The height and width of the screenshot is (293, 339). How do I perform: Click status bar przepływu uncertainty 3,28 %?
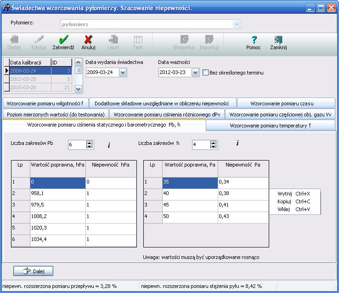click(60, 286)
